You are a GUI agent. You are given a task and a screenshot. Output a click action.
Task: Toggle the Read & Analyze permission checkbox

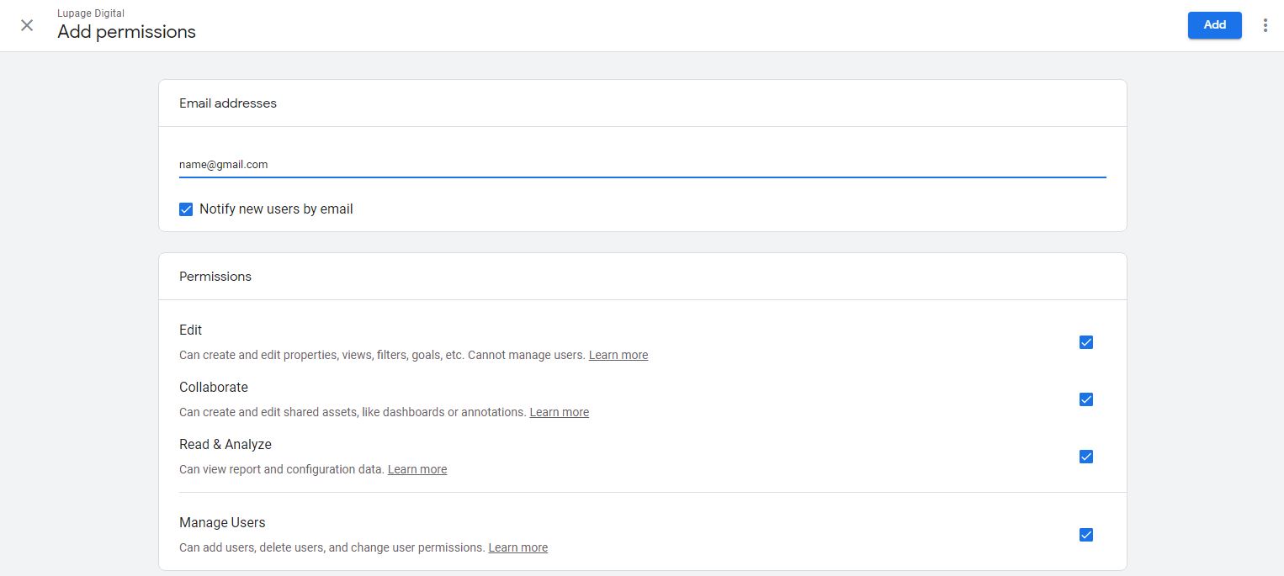tap(1085, 457)
